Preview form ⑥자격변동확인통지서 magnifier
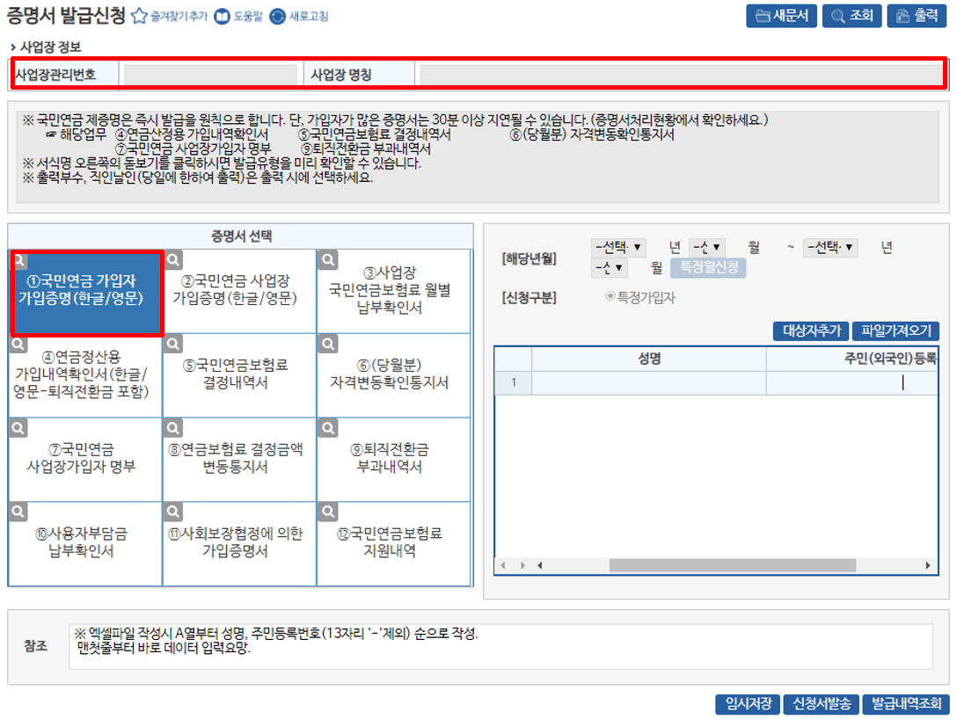This screenshot has height=719, width=957. [x=328, y=344]
